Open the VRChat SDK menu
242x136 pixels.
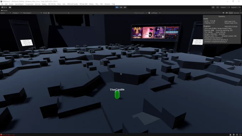83,4
